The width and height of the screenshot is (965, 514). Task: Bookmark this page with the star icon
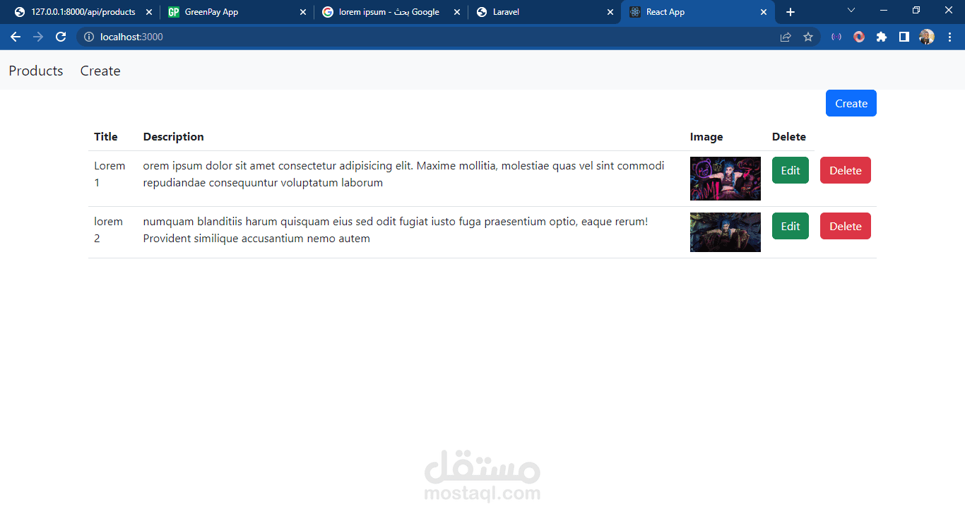coord(808,37)
